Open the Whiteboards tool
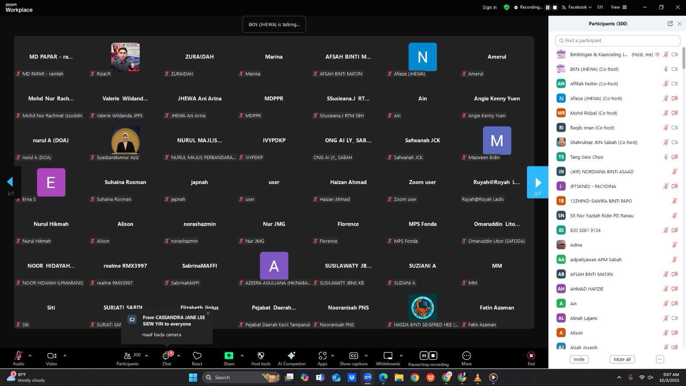The width and height of the screenshot is (686, 386). [388, 358]
